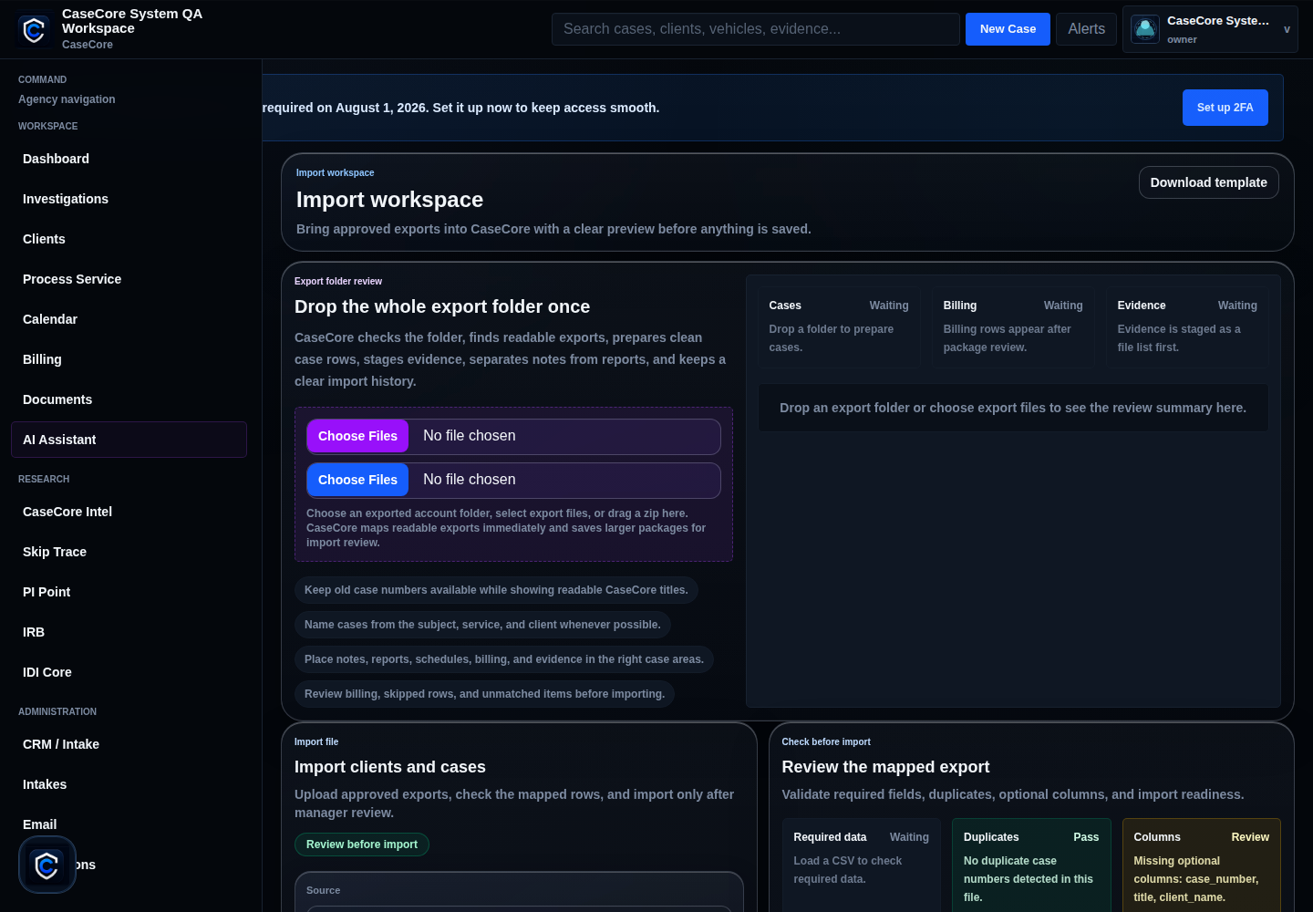Select AI Assistant nav item
Screen dimensions: 1313x912
[129, 440]
